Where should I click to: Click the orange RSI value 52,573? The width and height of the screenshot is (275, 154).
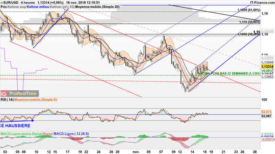point(267,112)
